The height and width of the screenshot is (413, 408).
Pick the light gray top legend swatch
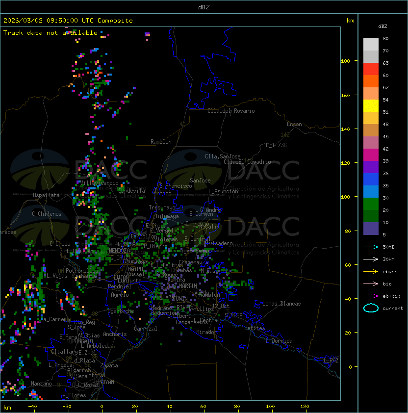[371, 44]
